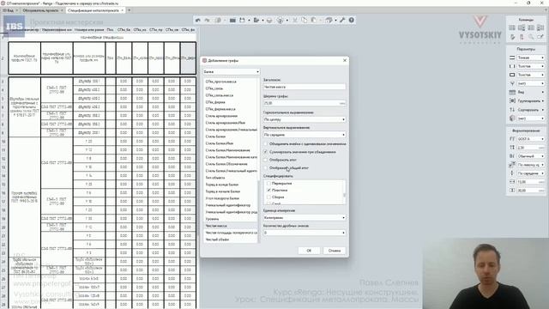Screen dimensions: 549x309
Task: Enable the "Отображать итог" checkbox
Action: pos(266,160)
